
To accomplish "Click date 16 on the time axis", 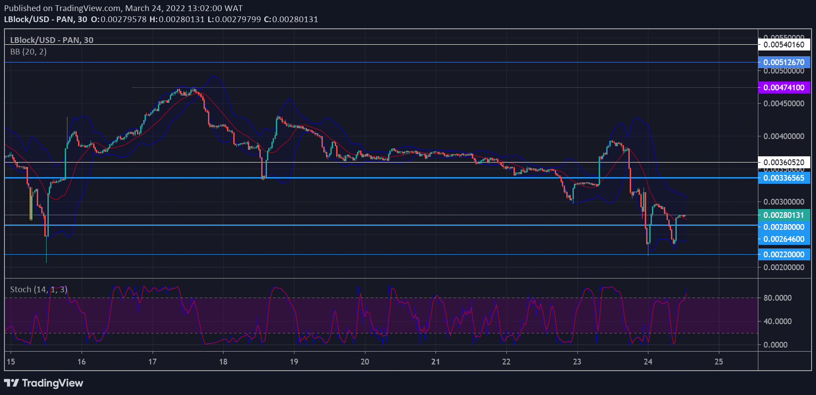I will pyautogui.click(x=82, y=362).
